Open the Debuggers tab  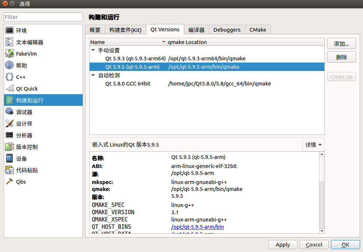coord(227,30)
